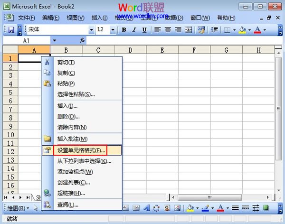Screen dimensions: 285x224
Task: Insert clip art from drawing toolbar
Action: tap(167, 208)
